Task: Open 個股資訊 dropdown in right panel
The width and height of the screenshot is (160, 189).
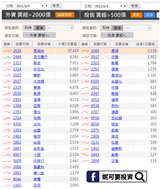Action: point(138,28)
